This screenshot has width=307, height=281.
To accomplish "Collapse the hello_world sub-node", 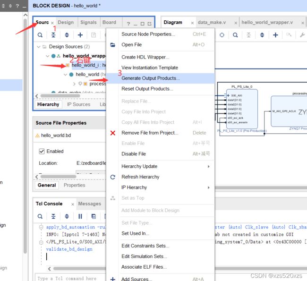I will (x=65, y=75).
